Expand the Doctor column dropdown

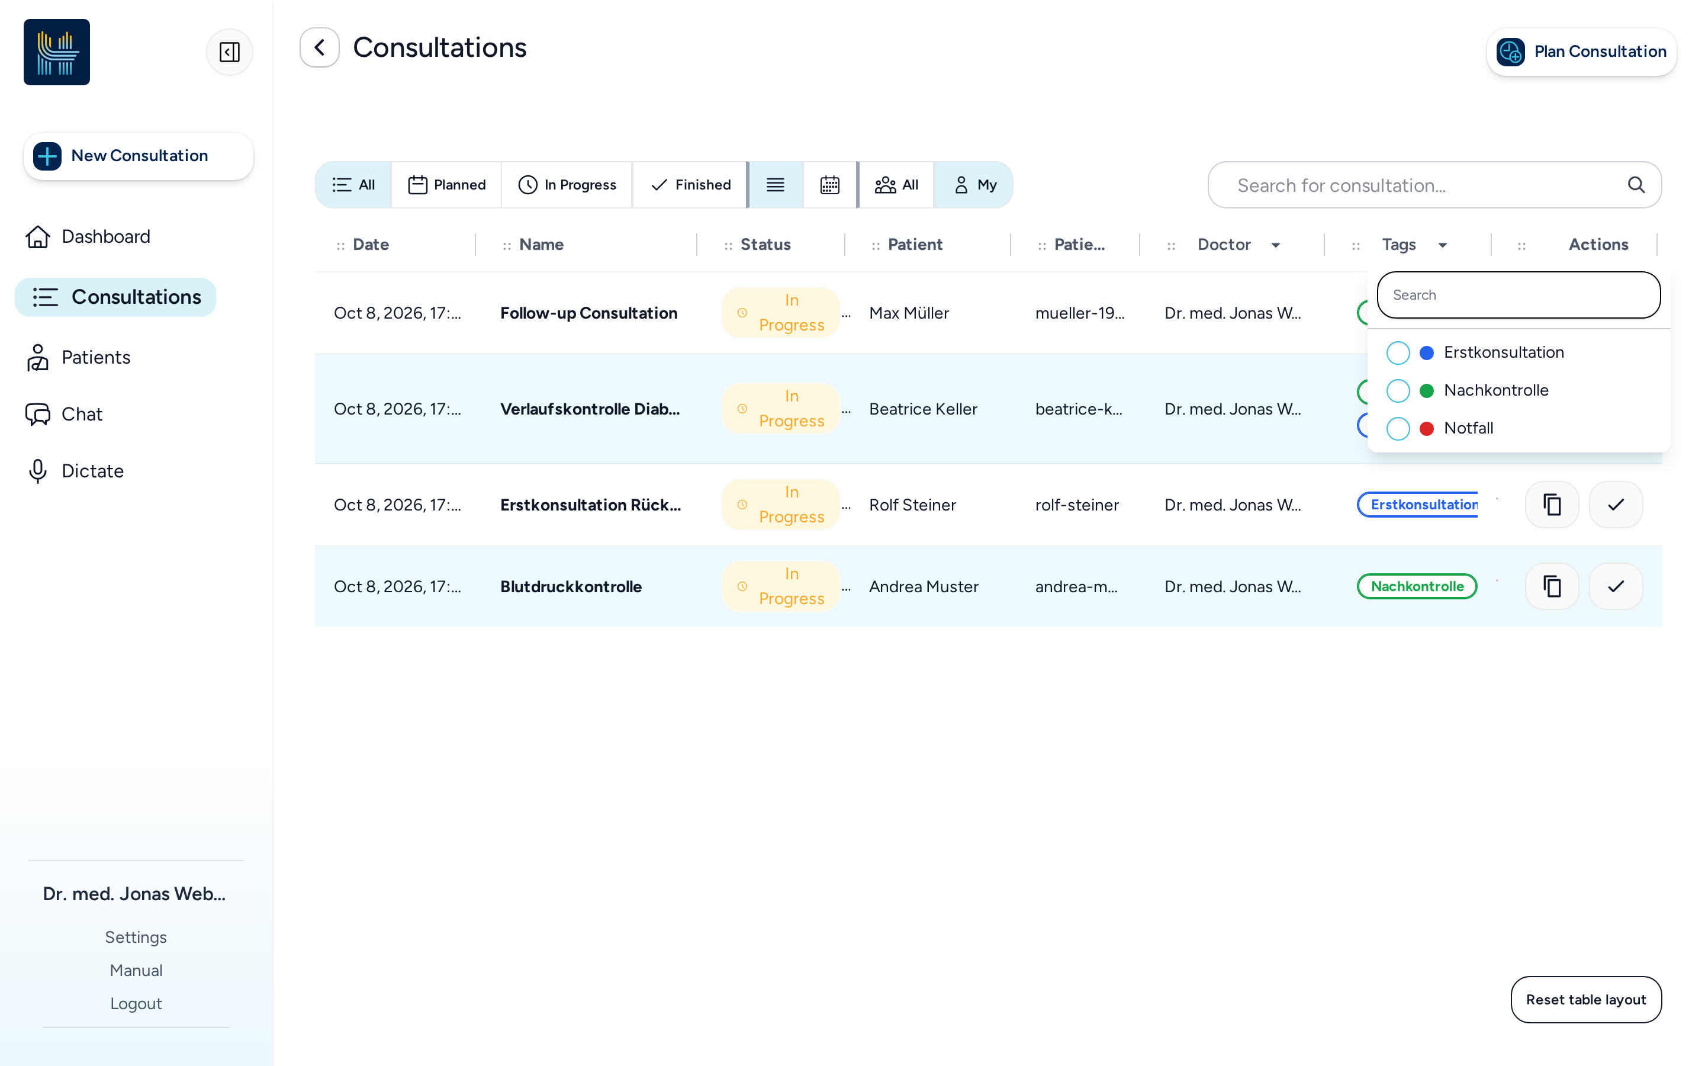[x=1276, y=245]
